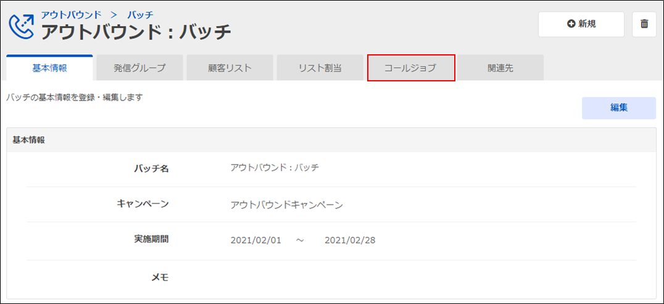664x304 pixels.
Task: Click the outbound phone icon
Action: tap(22, 25)
